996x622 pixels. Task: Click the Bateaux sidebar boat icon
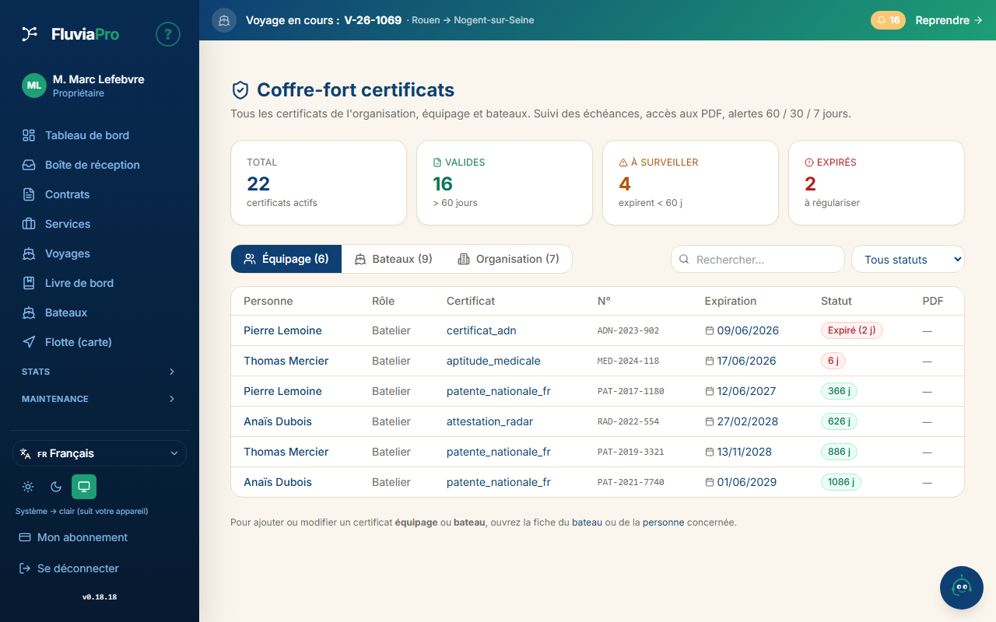coord(29,313)
